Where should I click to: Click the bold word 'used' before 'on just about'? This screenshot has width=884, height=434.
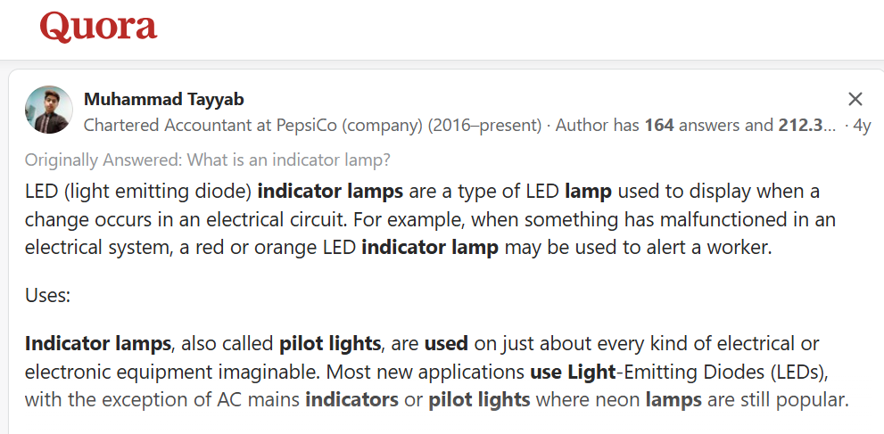446,343
